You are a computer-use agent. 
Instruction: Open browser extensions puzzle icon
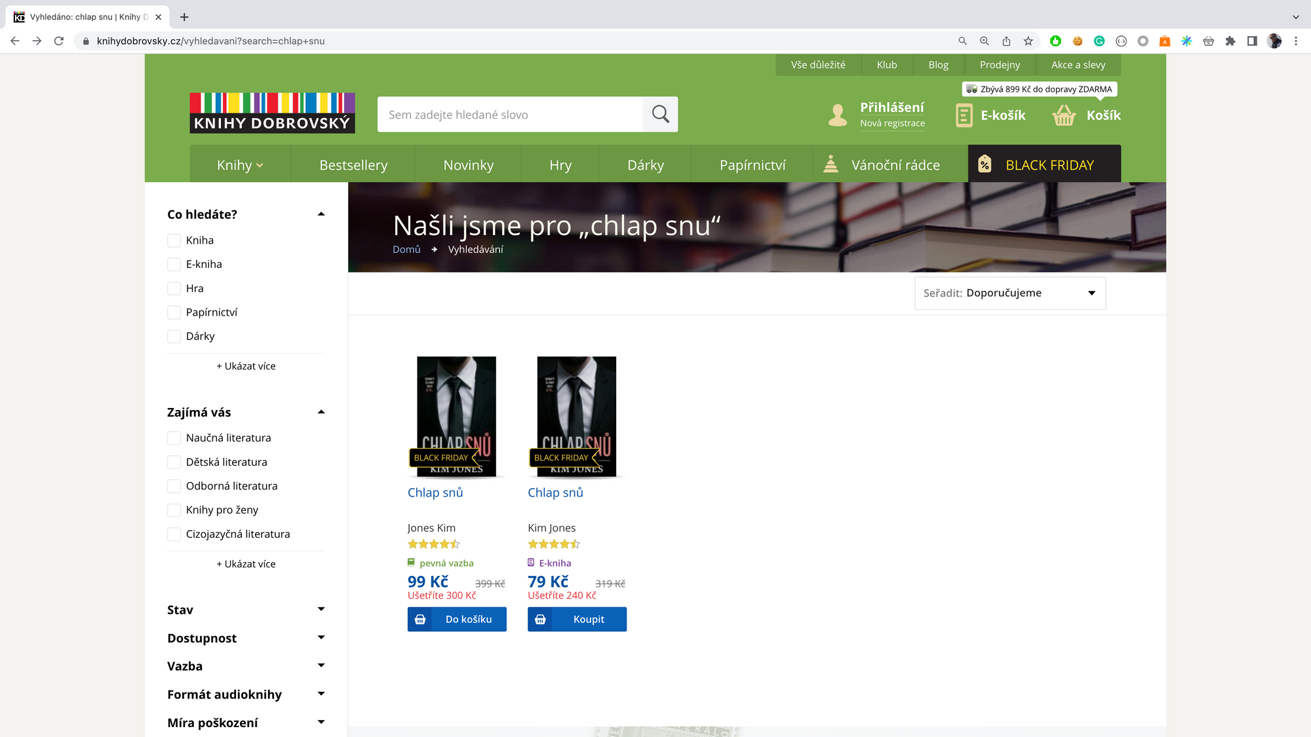[1230, 41]
